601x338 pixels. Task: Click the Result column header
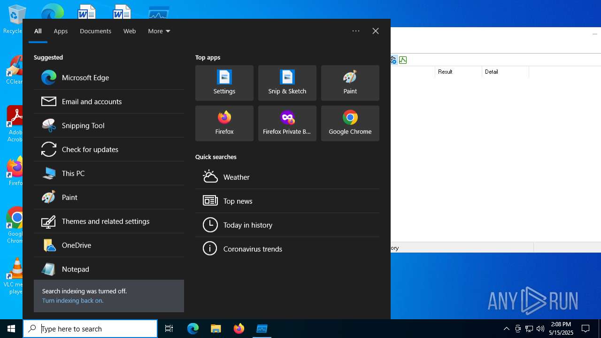[x=458, y=72]
